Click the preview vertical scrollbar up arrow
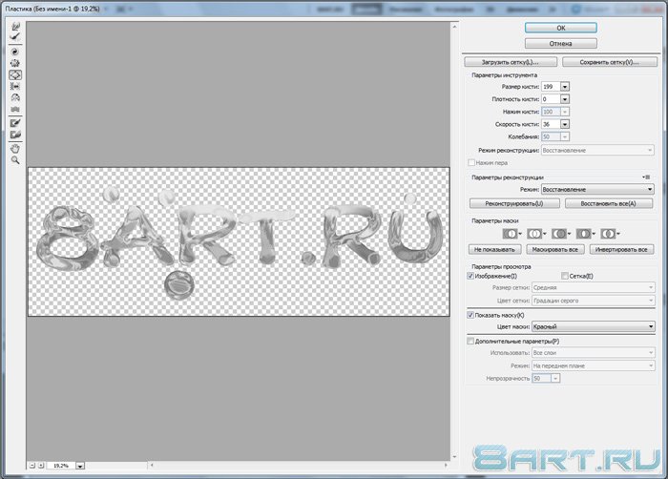 (x=454, y=27)
